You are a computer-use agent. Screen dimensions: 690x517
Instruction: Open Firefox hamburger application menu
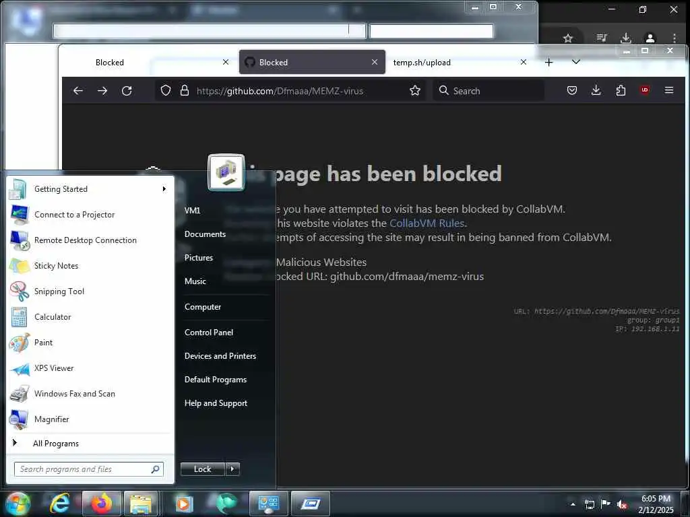click(x=669, y=90)
